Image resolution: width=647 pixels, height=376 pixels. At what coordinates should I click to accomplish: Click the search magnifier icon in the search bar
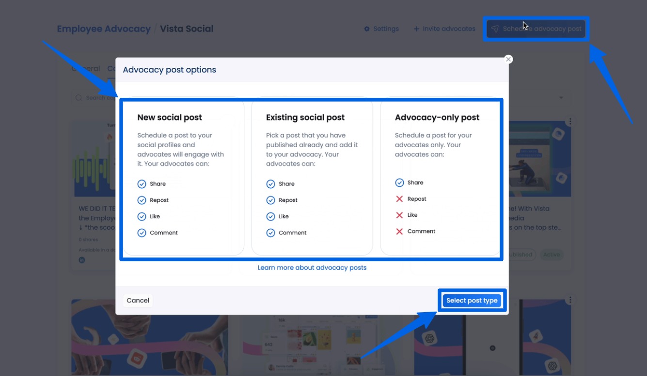point(79,97)
